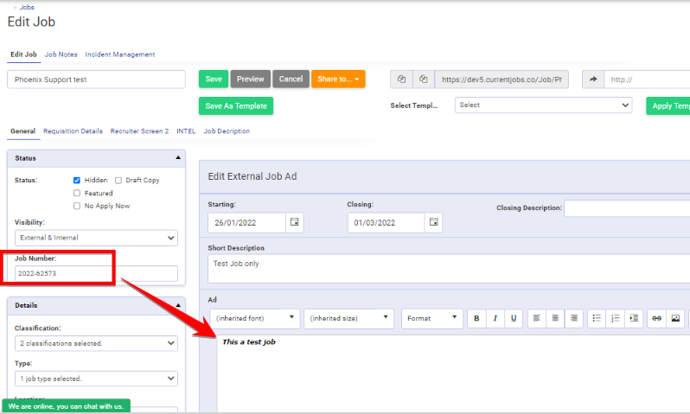
Task: Open the Requisition Details tab
Action: [73, 131]
